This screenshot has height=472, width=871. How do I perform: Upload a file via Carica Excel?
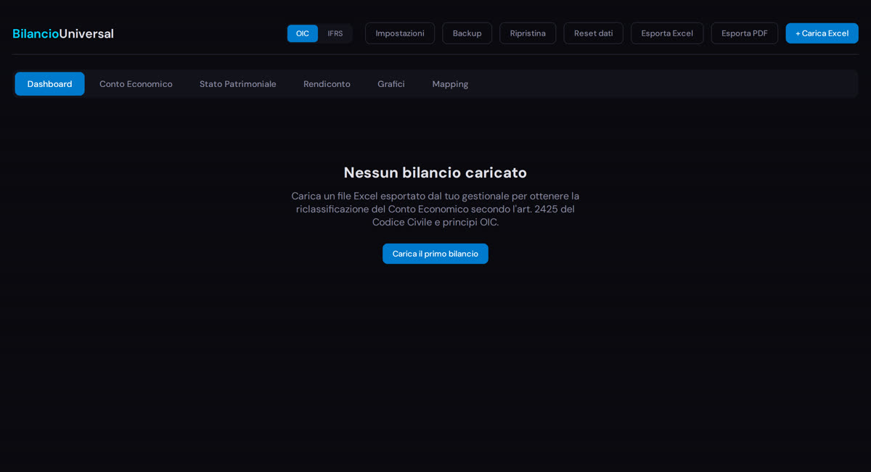[822, 33]
